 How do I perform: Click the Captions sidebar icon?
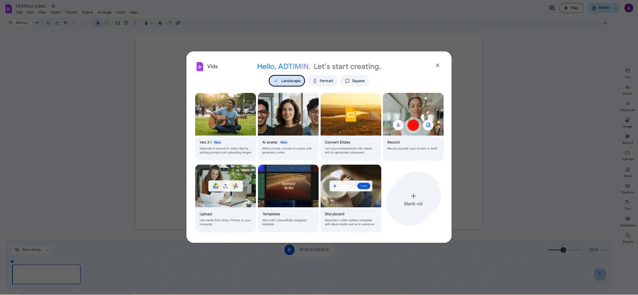click(627, 188)
